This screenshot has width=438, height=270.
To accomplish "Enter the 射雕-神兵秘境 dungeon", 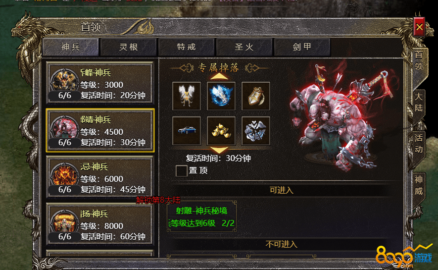I will point(202,216).
